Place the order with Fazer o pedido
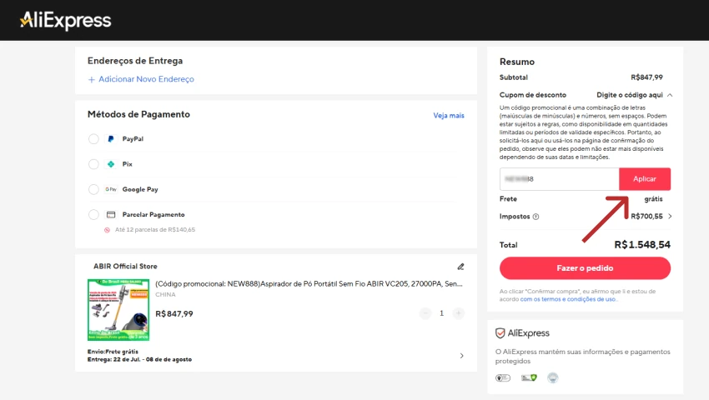 (x=585, y=268)
